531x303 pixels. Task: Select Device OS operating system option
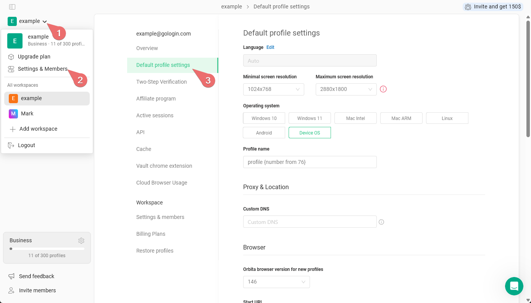(x=310, y=133)
